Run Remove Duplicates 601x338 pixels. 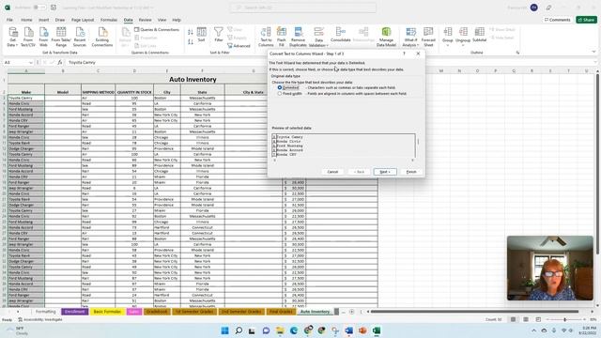[298, 37]
